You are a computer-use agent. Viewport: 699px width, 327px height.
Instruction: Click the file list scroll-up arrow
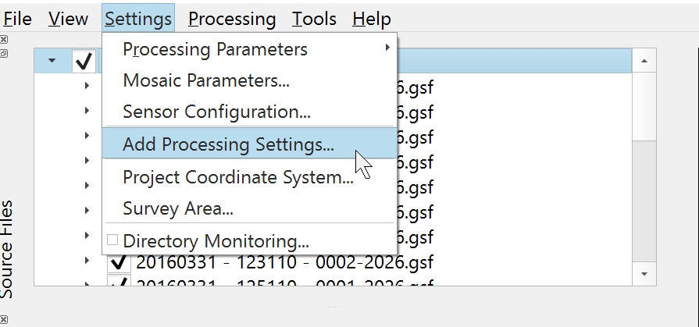pyautogui.click(x=644, y=60)
